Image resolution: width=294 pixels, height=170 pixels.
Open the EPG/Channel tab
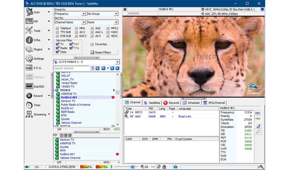[214, 103]
